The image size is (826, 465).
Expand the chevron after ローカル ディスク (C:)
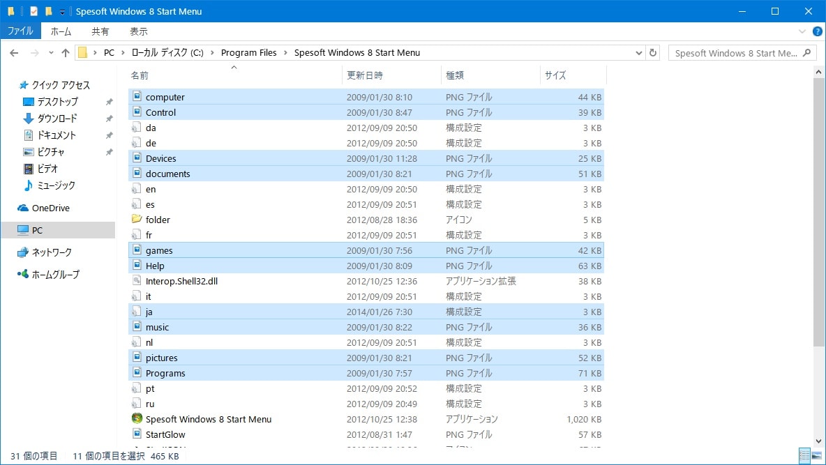(212, 53)
